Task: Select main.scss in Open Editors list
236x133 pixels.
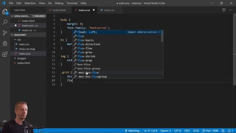Action: pyautogui.click(x=28, y=25)
